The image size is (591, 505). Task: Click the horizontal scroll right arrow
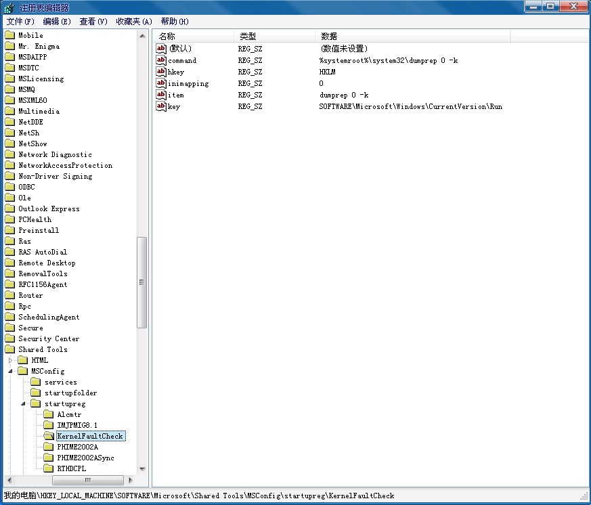[x=131, y=480]
